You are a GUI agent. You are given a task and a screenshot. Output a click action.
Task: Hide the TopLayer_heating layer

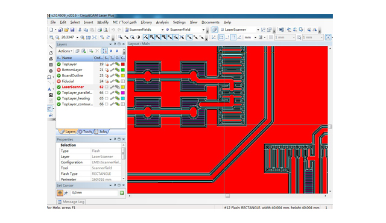pyautogui.click(x=59, y=98)
